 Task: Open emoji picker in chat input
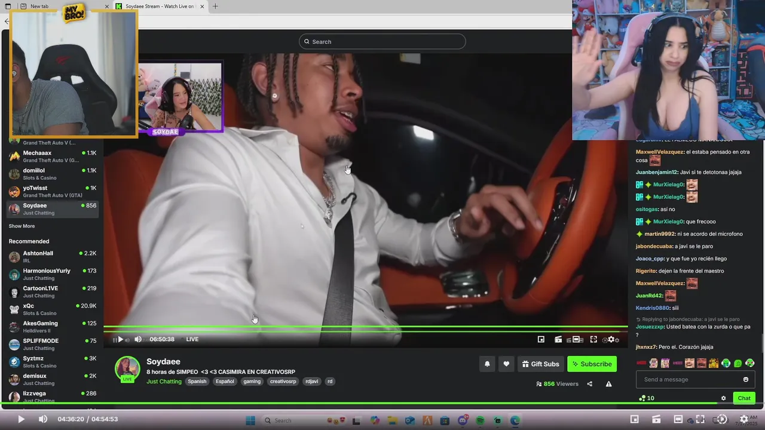[746, 379]
